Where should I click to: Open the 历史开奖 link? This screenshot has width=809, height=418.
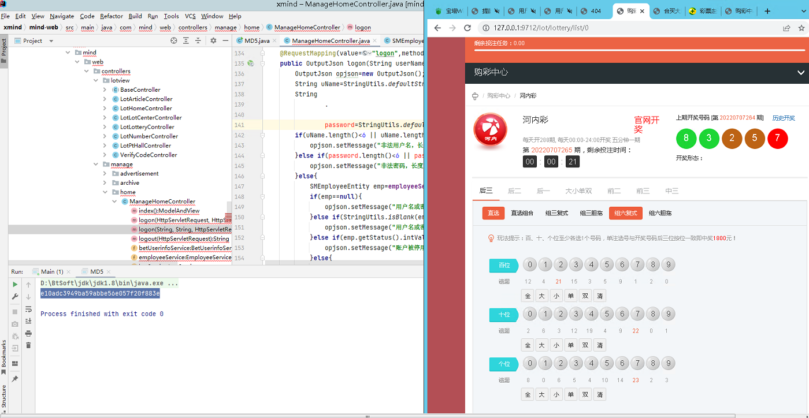click(x=784, y=118)
